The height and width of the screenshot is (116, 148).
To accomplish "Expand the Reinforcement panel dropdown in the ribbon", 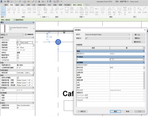I will click(82, 17).
